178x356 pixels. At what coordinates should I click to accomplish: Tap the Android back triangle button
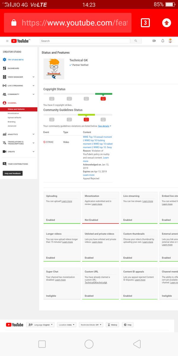tap(136, 344)
